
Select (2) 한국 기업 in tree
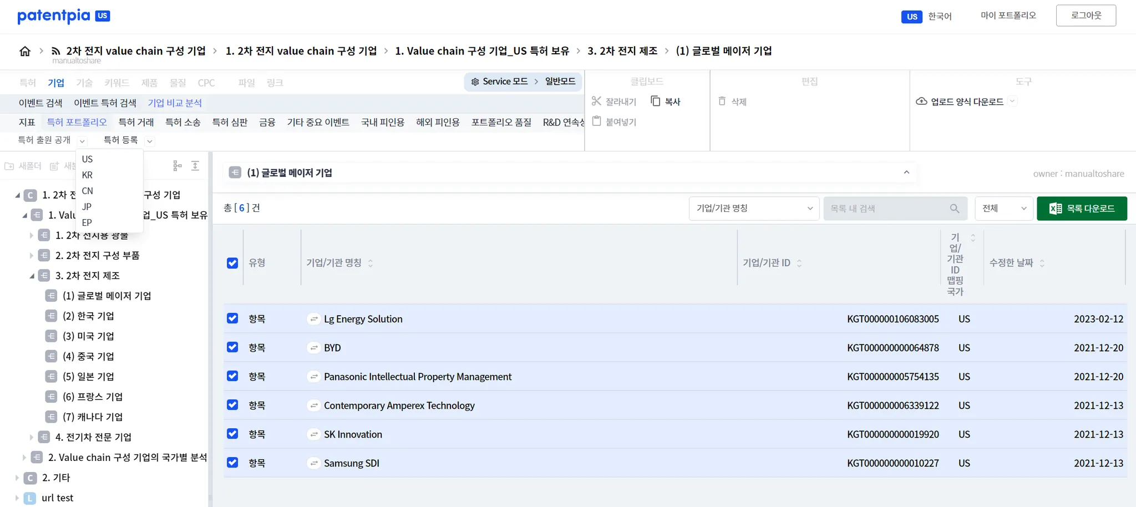click(x=88, y=316)
